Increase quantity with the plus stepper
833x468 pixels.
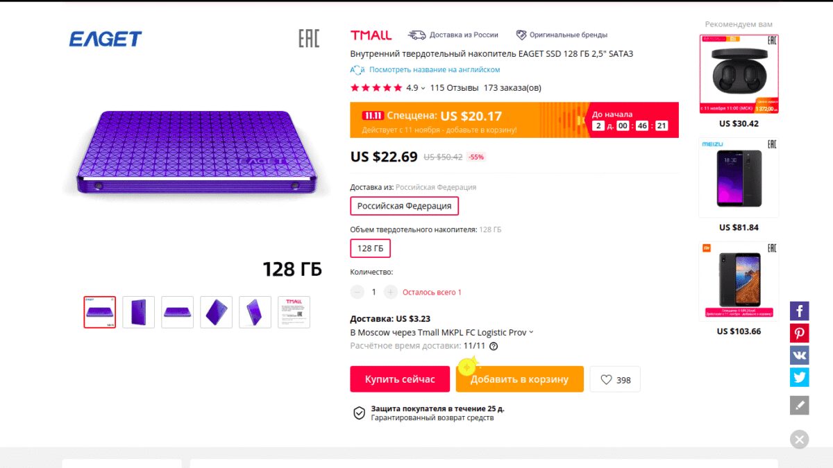[x=390, y=292]
